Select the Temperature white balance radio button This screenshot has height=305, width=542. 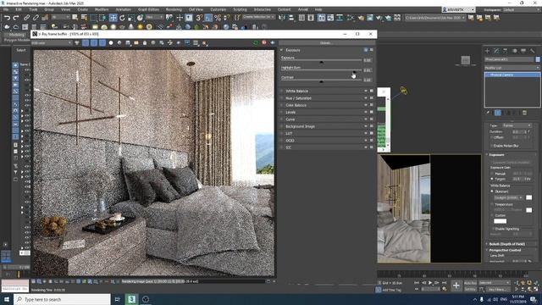[x=492, y=205]
